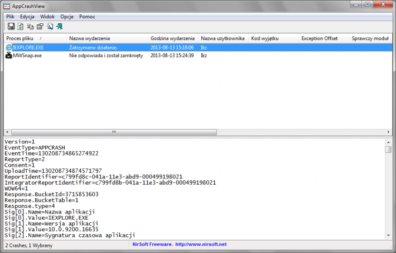Image resolution: width=396 pixels, height=253 pixels.
Task: Sort by the Nazwa użytkownika column header
Action: (x=223, y=38)
